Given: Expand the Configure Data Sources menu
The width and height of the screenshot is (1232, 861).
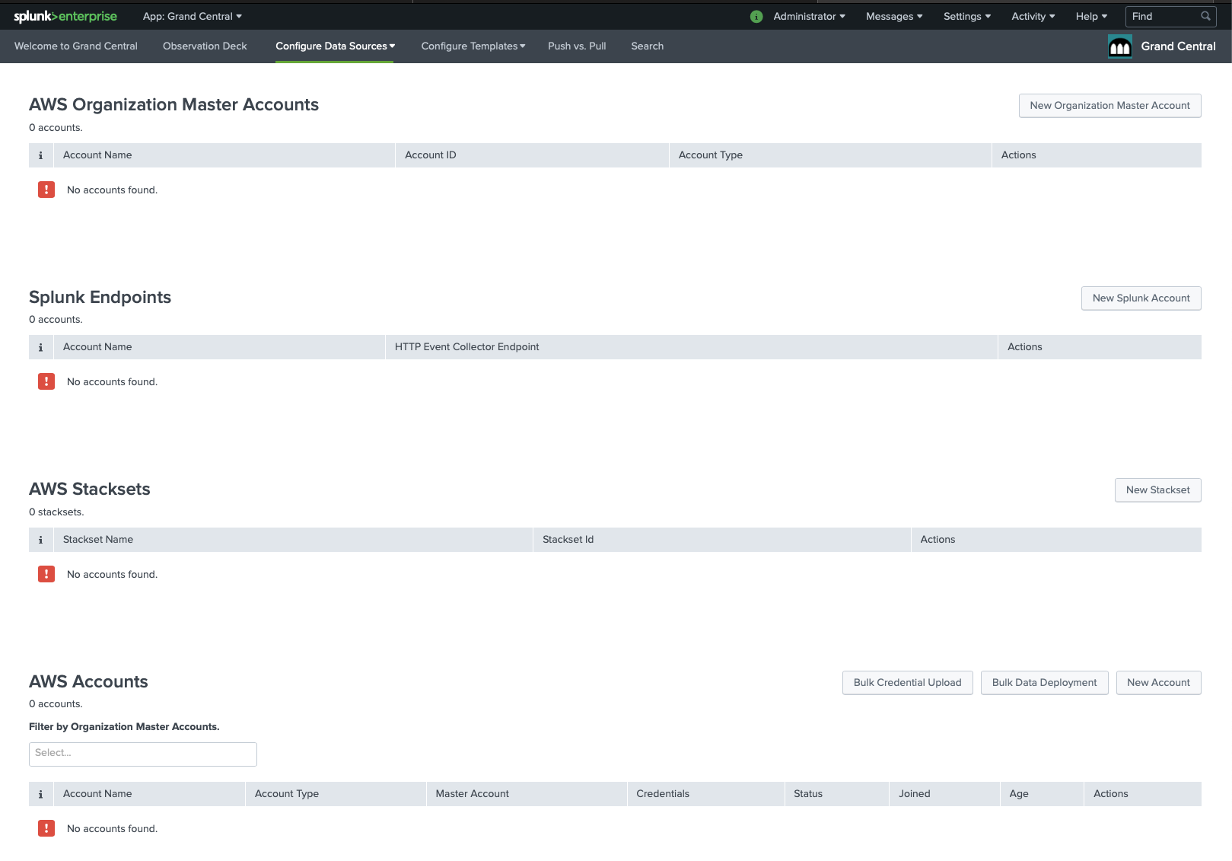Looking at the screenshot, I should coord(335,46).
